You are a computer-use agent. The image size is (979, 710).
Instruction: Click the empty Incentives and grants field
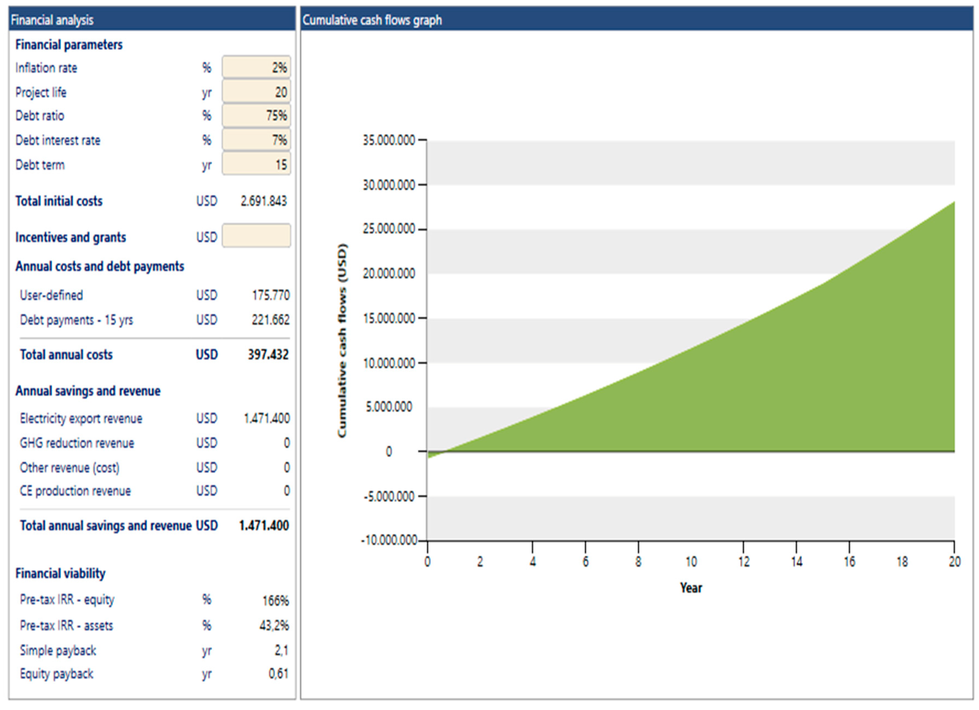(256, 236)
